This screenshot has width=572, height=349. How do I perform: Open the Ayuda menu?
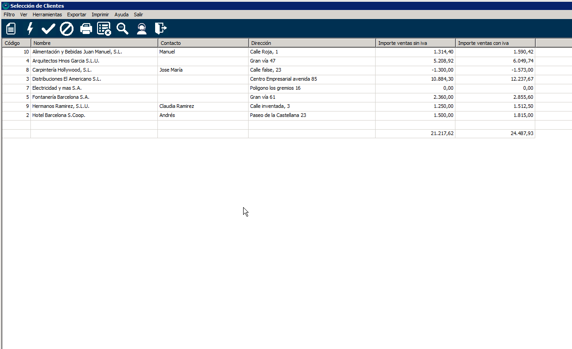[x=122, y=15]
